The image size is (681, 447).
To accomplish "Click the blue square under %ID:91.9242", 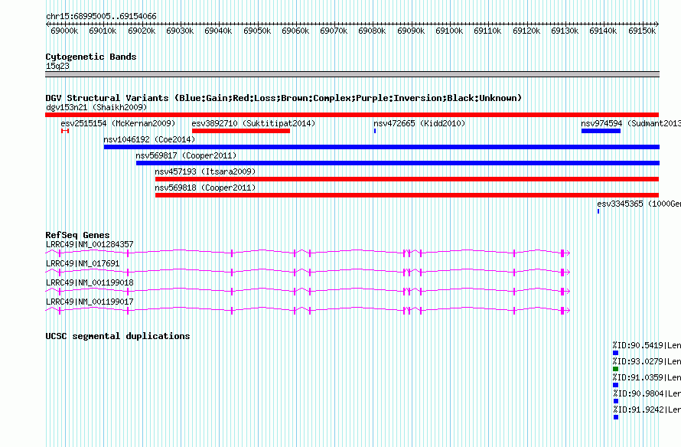I will tap(615, 417).
